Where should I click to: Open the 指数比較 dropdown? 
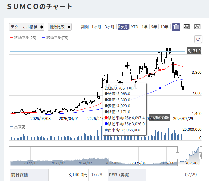click(x=60, y=27)
